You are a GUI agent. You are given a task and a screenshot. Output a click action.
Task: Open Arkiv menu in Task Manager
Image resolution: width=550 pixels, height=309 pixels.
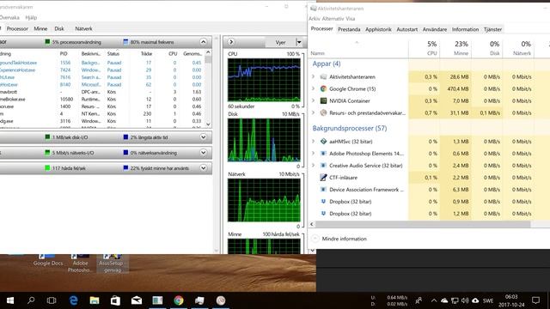click(x=314, y=19)
